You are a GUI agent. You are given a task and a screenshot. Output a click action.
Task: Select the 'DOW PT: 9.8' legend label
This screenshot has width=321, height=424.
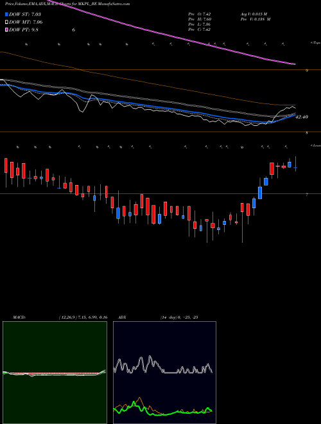point(24,30)
